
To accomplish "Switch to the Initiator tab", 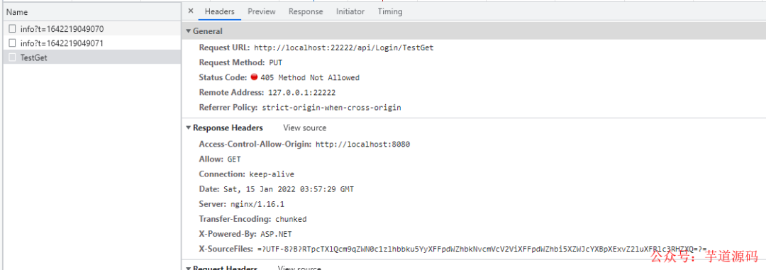I will (350, 11).
